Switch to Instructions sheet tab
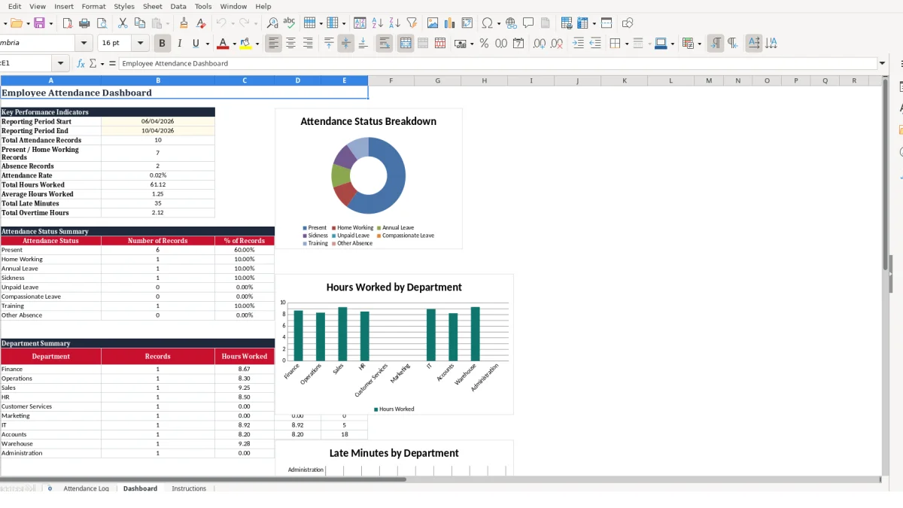Image resolution: width=903 pixels, height=508 pixels. point(189,488)
